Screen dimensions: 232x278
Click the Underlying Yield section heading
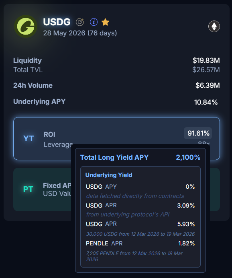click(x=109, y=175)
